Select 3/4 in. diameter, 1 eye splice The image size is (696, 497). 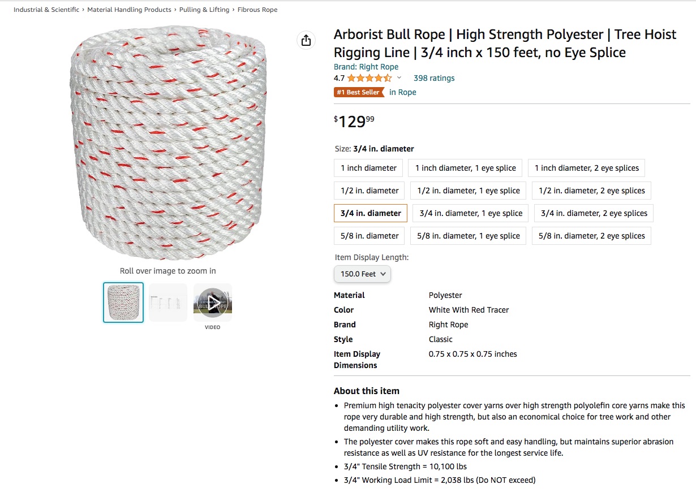click(x=471, y=213)
